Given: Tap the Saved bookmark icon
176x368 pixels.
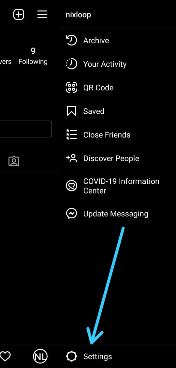Looking at the screenshot, I should [x=71, y=111].
